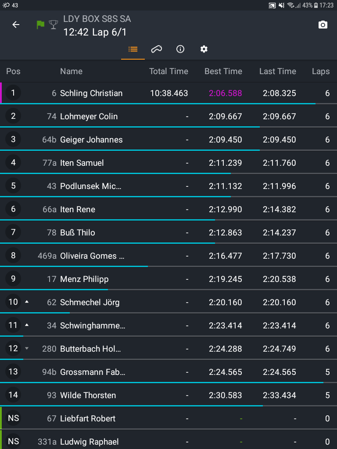
Task: Tap the position 7 badge for Buß Thilo
Action: point(13,232)
